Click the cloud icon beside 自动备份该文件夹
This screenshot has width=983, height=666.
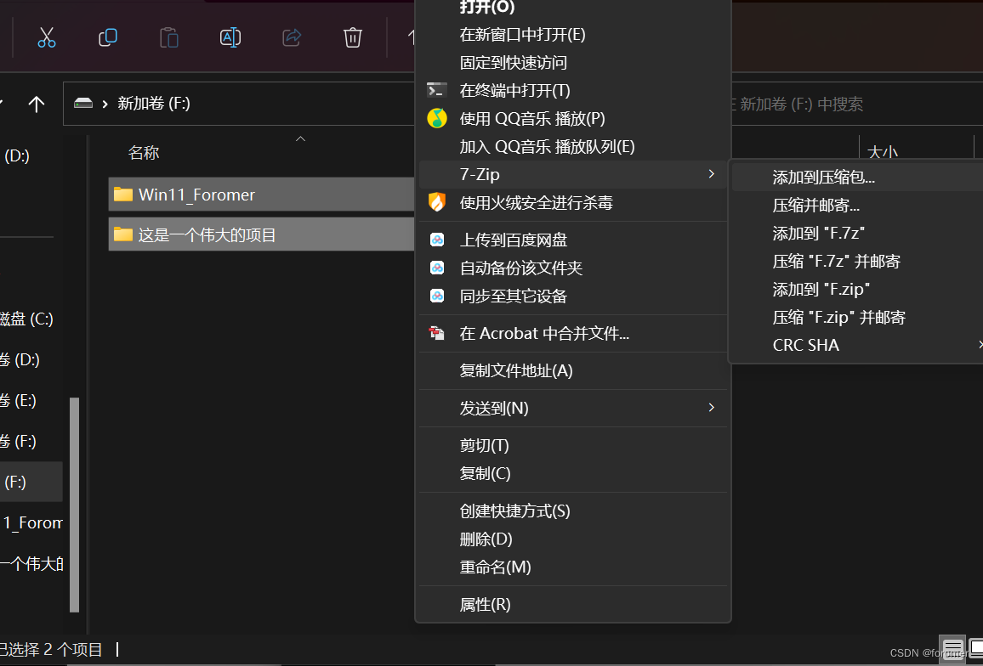click(x=437, y=268)
